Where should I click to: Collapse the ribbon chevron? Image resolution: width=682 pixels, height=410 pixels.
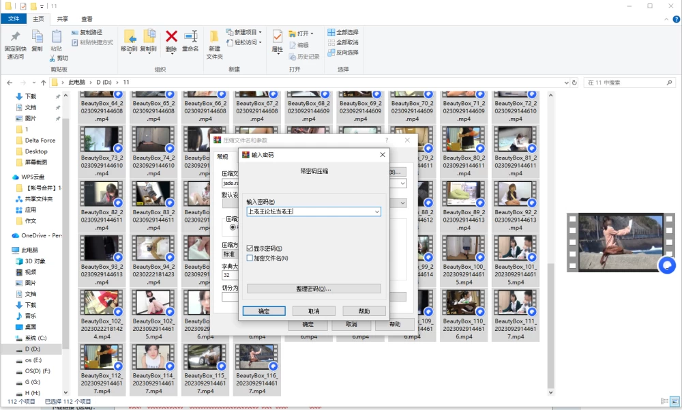pos(666,19)
